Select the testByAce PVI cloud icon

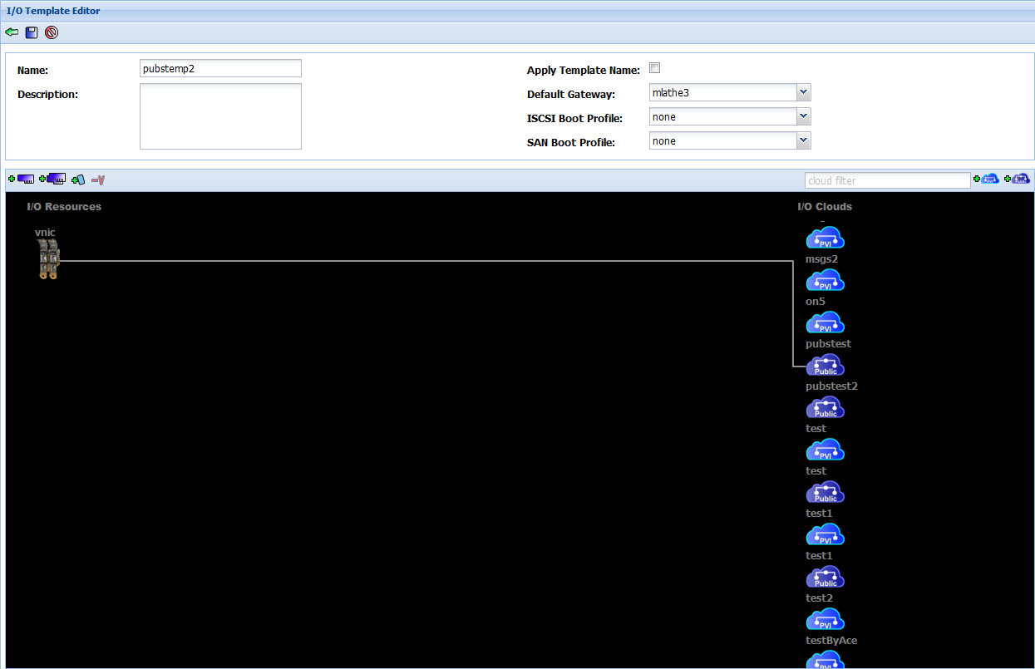coord(825,620)
